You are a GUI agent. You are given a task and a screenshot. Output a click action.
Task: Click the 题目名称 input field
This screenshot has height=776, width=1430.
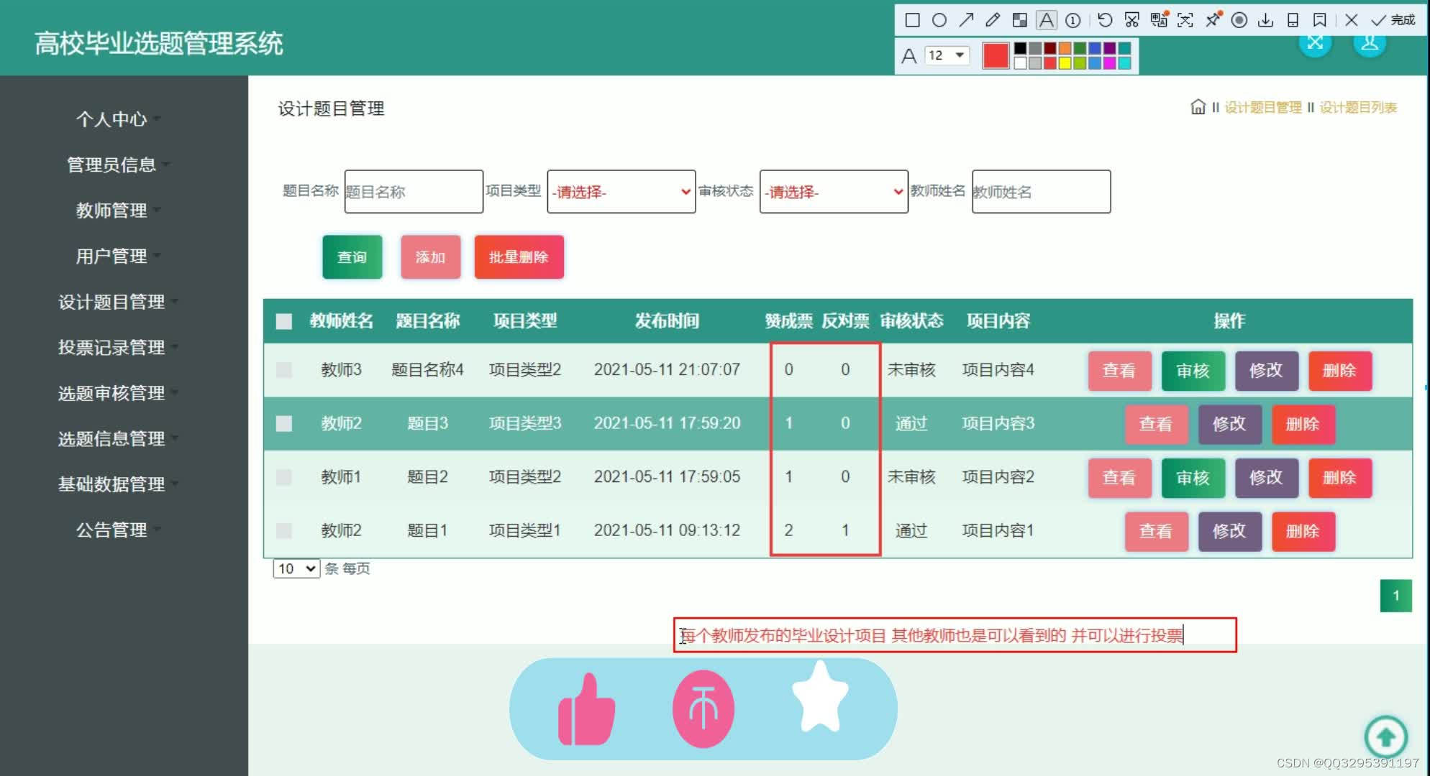click(414, 192)
